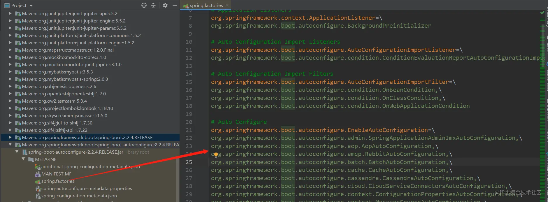Switch to the spring.factories editor tab
This screenshot has height=202, width=548.
tap(206, 5)
